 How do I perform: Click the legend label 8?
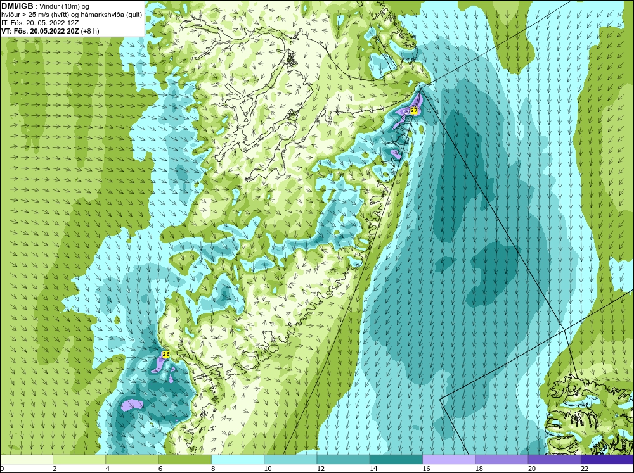[212, 469]
